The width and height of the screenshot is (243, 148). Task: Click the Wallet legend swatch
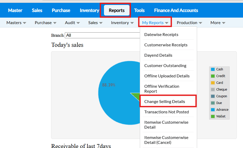[213, 116]
